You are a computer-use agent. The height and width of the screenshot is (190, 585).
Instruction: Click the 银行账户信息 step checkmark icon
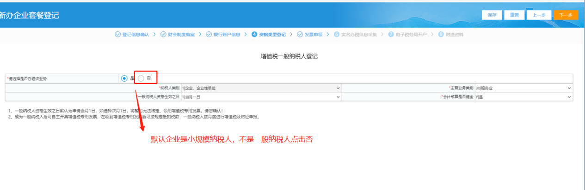(x=209, y=35)
